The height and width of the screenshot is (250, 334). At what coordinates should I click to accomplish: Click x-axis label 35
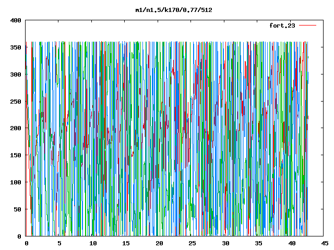coord(258,243)
